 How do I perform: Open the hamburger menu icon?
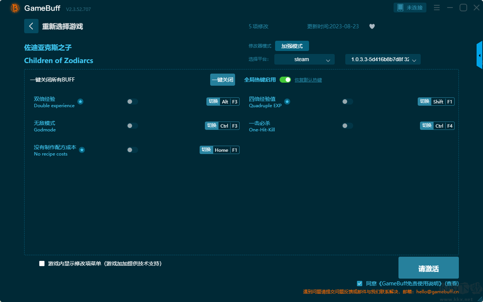click(x=437, y=8)
